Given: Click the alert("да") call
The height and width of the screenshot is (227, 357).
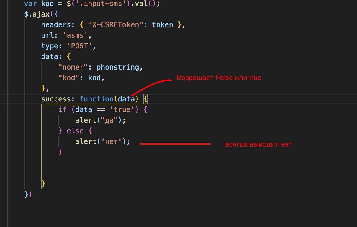Looking at the screenshot, I should [x=101, y=120].
